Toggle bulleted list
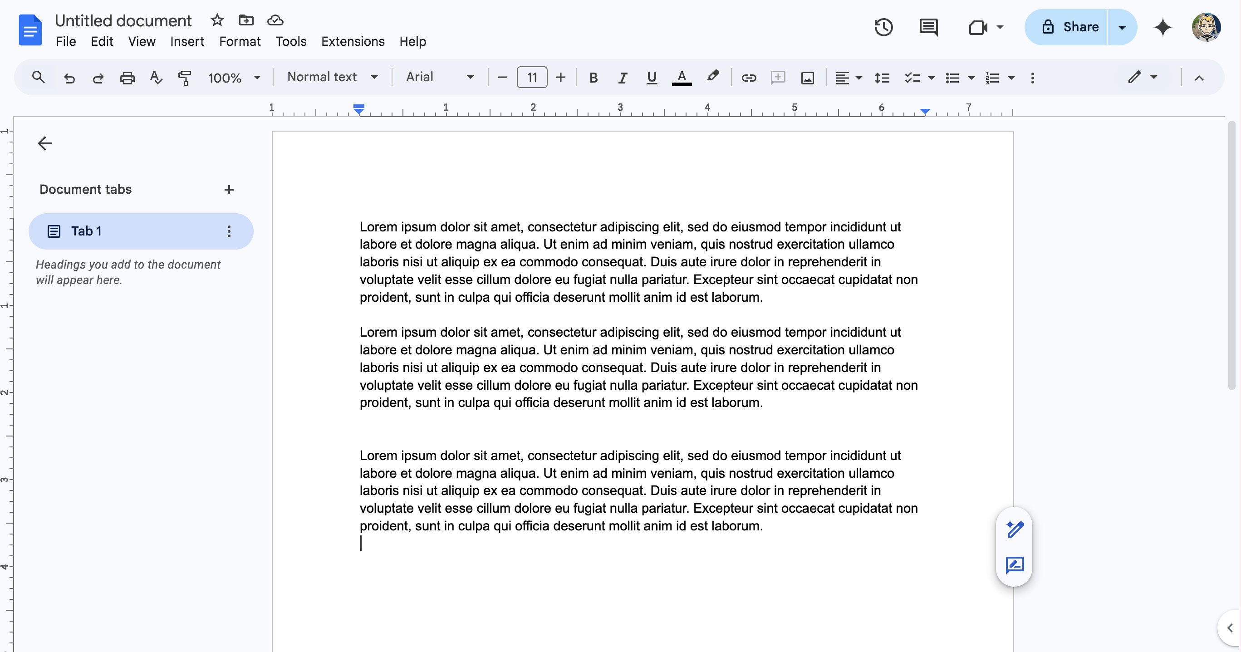 pyautogui.click(x=952, y=78)
